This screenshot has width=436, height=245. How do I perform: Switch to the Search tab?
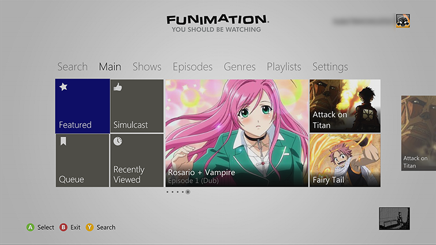pyautogui.click(x=72, y=67)
